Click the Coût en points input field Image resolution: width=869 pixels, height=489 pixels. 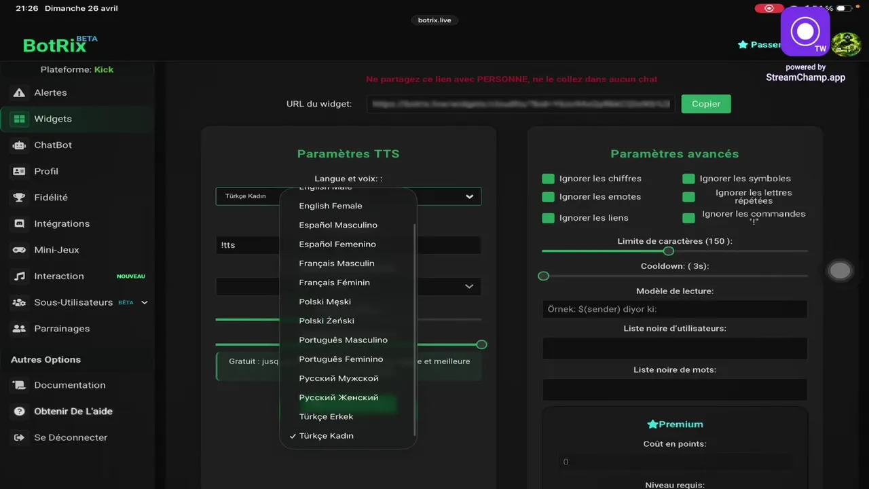coord(675,462)
